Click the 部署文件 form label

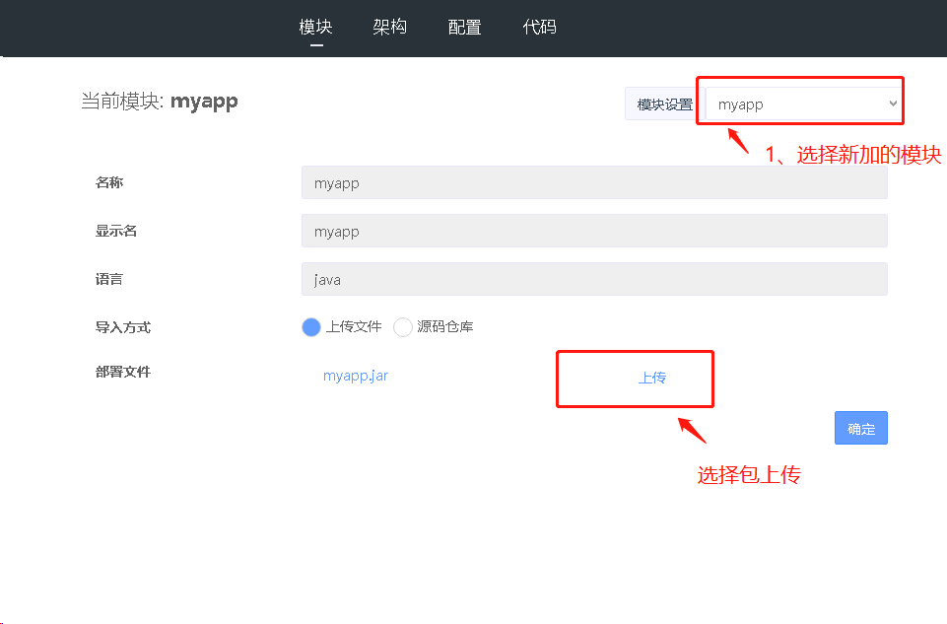[x=123, y=372]
